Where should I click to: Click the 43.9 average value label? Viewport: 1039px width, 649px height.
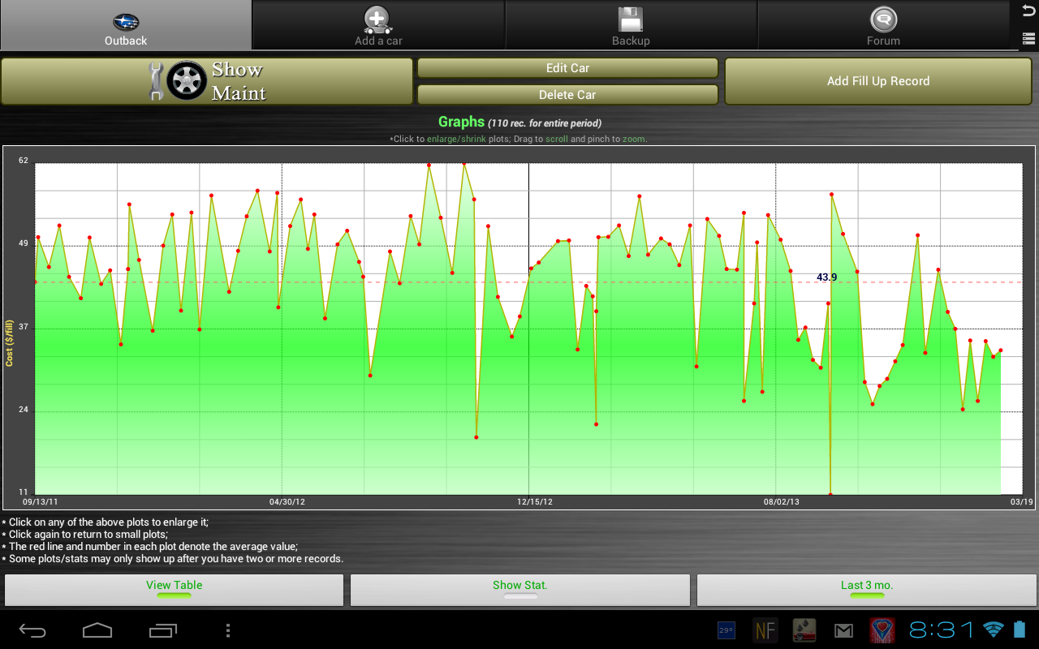pyautogui.click(x=826, y=277)
